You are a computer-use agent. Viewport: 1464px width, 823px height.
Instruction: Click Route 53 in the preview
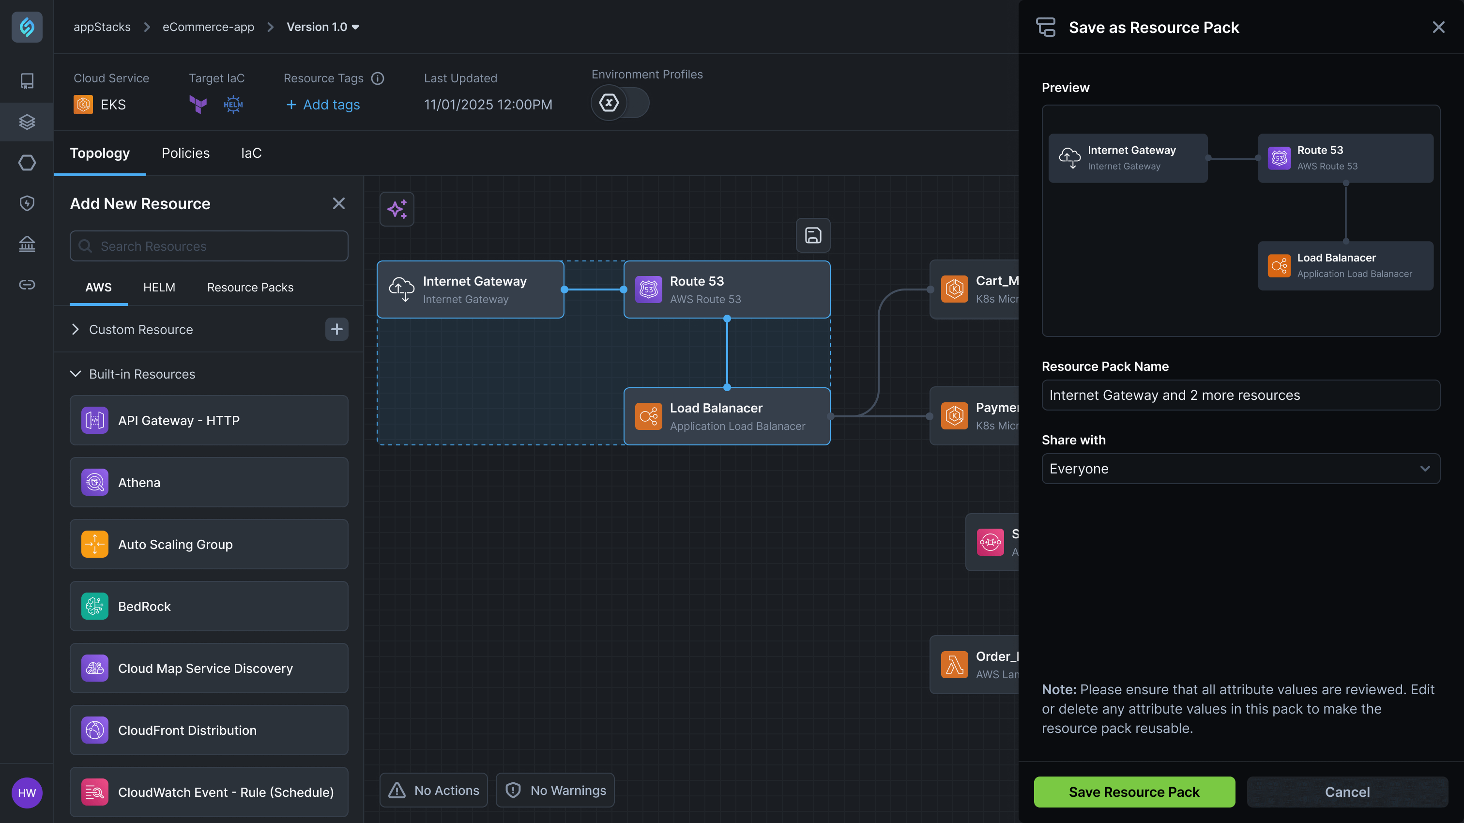(1345, 158)
